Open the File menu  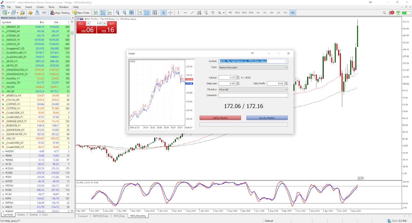tap(9, 7)
